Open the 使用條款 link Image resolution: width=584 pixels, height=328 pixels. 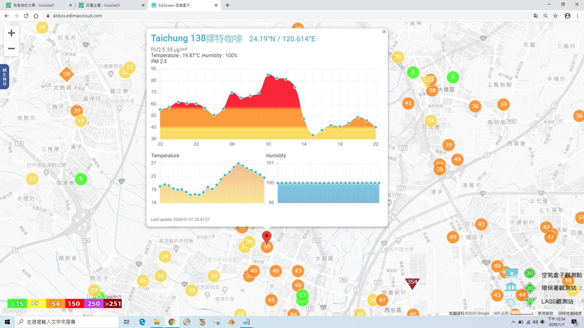coord(545,313)
